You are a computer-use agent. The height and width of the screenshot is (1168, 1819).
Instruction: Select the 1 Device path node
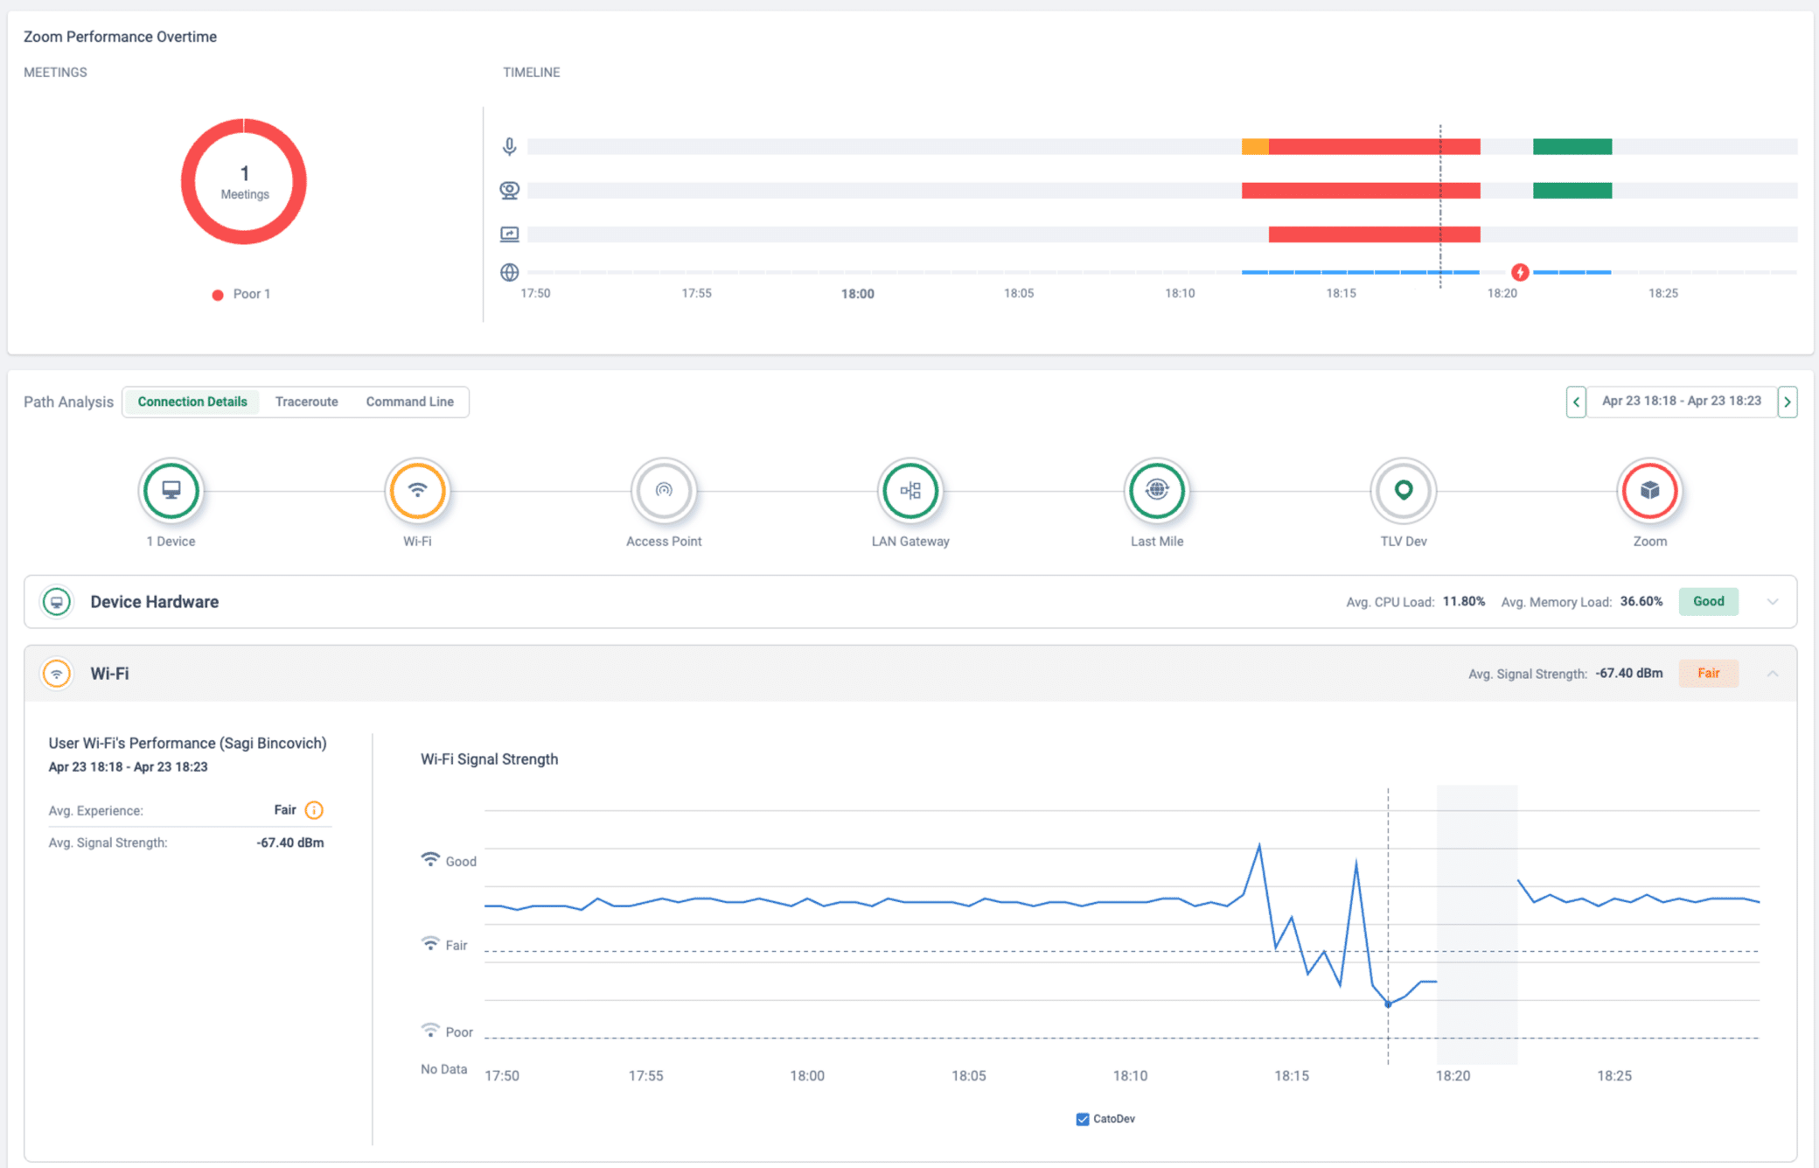(x=171, y=490)
